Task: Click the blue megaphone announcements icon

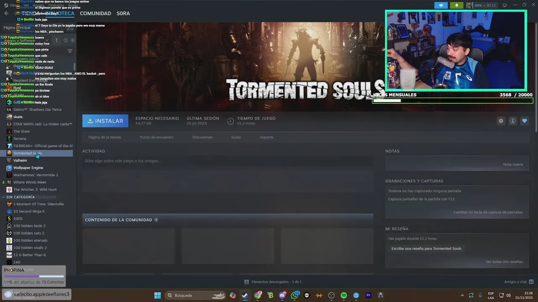Action: point(441,5)
